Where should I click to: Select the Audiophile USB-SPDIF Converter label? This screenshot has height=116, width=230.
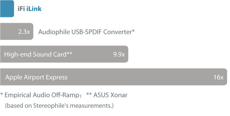[x=86, y=32]
